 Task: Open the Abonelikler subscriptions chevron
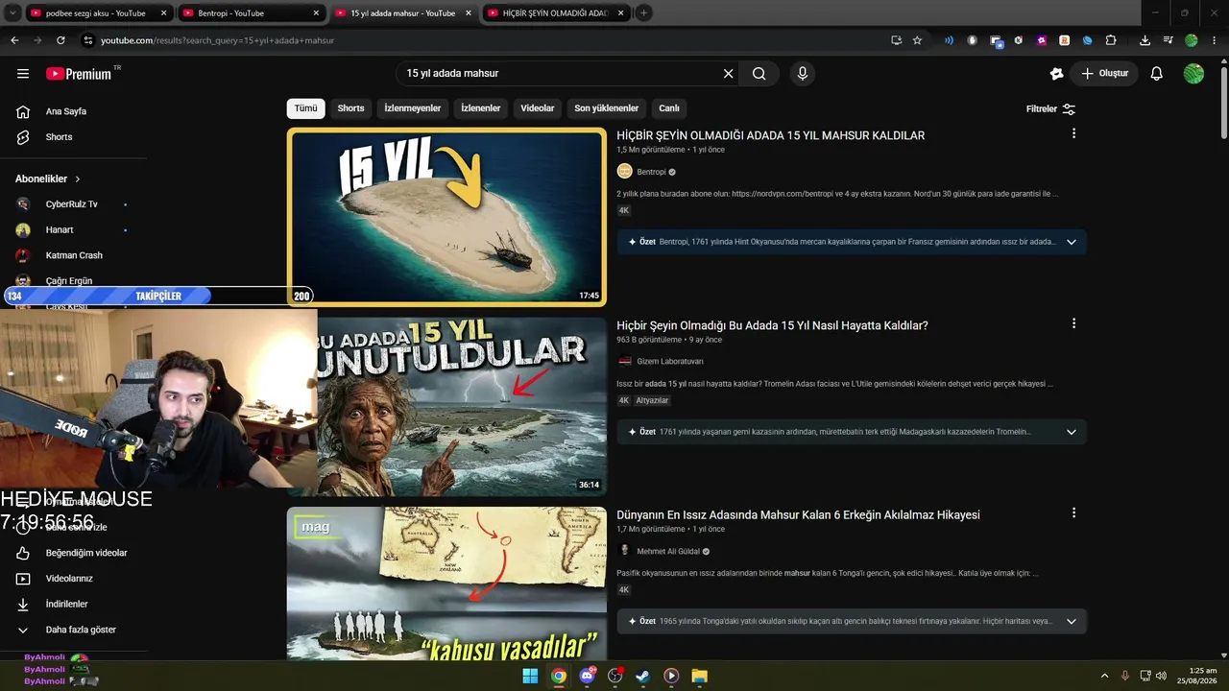coord(78,179)
